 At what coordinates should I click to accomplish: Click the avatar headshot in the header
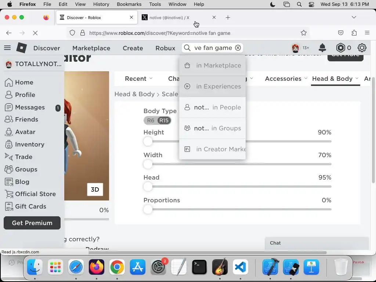(296, 48)
